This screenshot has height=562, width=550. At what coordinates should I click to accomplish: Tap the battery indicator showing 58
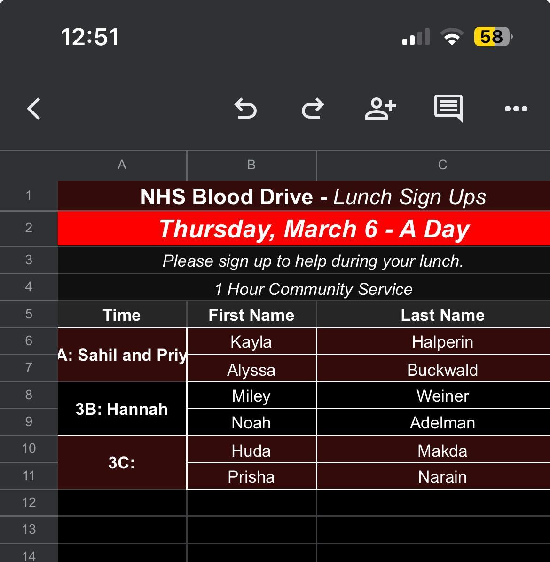493,37
